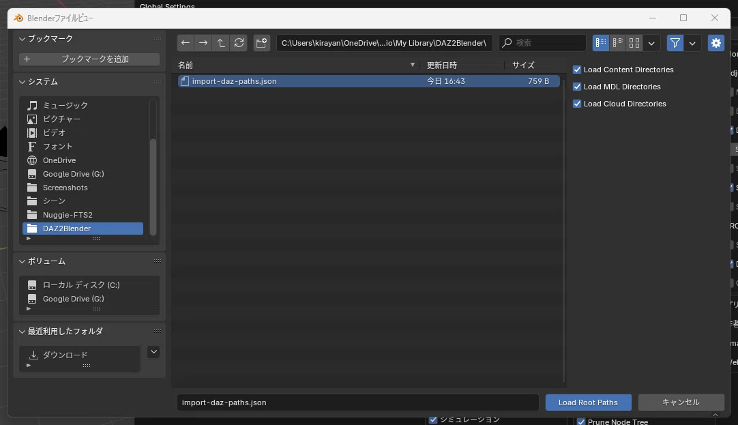Select DAZ2Blender folder in system list
738x425 pixels.
83,229
